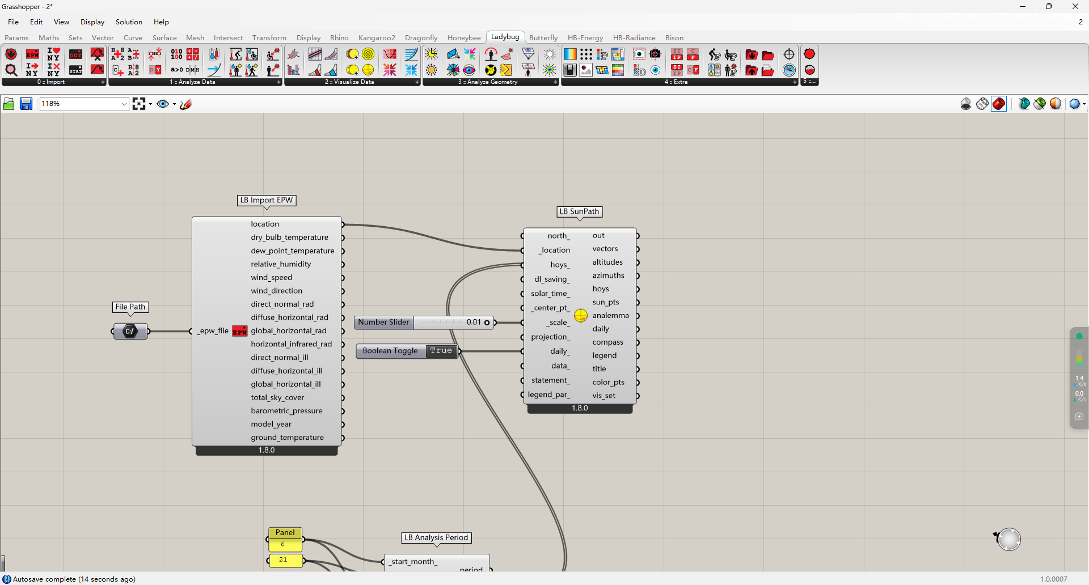Switch to the HB-Radiance tab
The image size is (1089, 585).
click(634, 38)
